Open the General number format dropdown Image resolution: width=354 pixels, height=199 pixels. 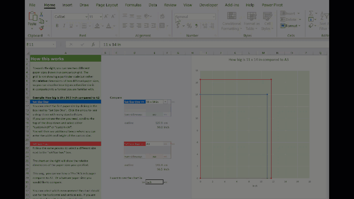click(x=214, y=17)
